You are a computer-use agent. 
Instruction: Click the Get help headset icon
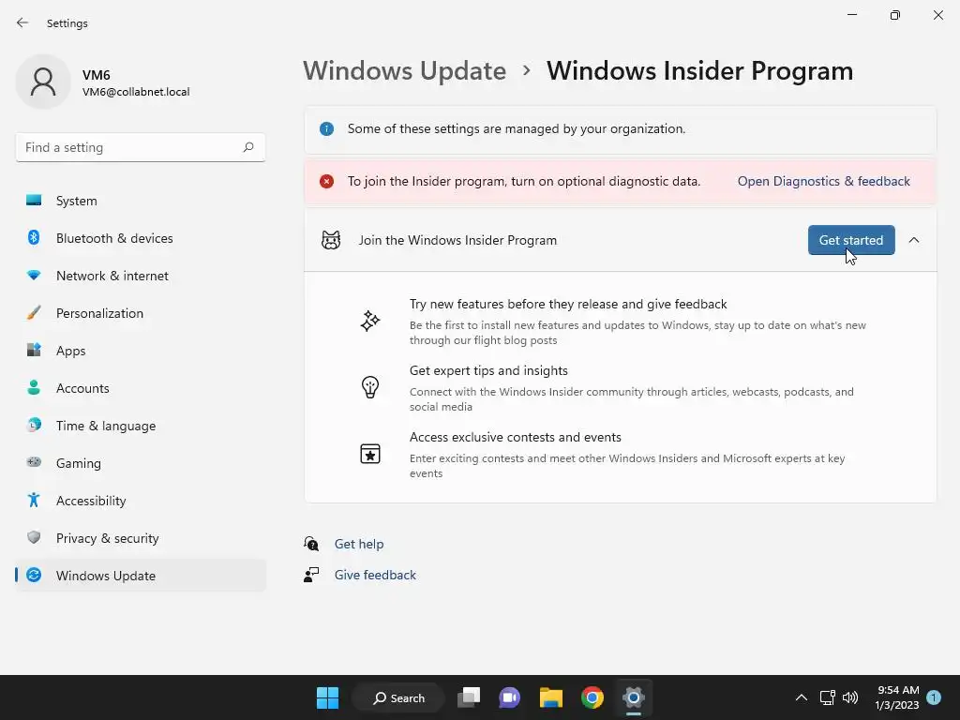[311, 544]
